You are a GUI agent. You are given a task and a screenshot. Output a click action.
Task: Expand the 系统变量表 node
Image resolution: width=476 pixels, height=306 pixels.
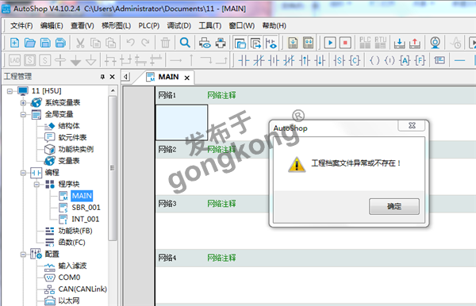pos(23,103)
